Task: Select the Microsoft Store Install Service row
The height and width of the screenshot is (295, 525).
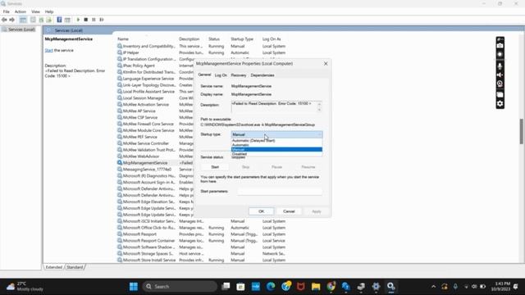Action: [x=201, y=261]
